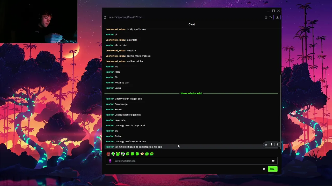This screenshot has width=332, height=186.
Task: Click Leonowski_koksu name beside 'później może zrobi sie'
Action: click(x=116, y=56)
